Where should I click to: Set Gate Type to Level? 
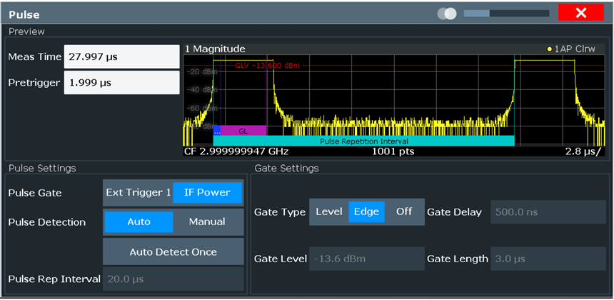click(329, 212)
